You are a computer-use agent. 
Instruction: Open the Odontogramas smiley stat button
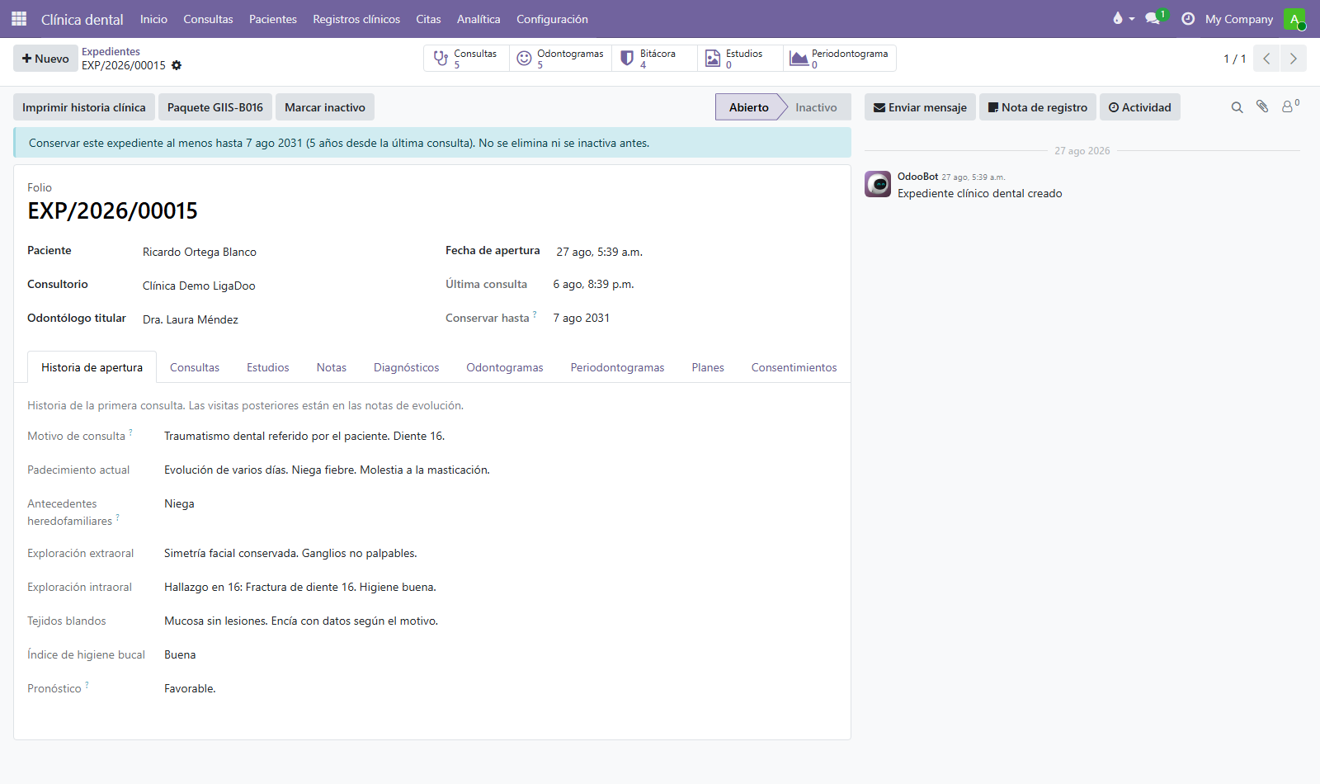pos(560,59)
